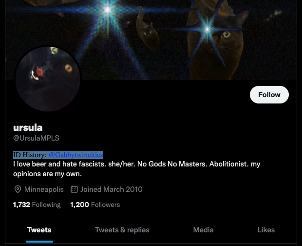The width and height of the screenshot is (302, 246).
Task: Switch to the Tweets & replies tab
Action: click(122, 230)
